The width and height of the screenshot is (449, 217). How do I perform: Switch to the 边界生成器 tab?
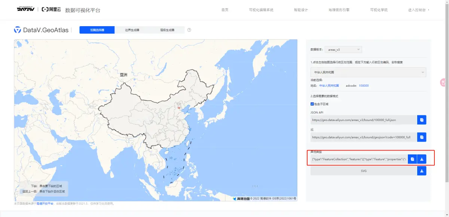tap(132, 30)
